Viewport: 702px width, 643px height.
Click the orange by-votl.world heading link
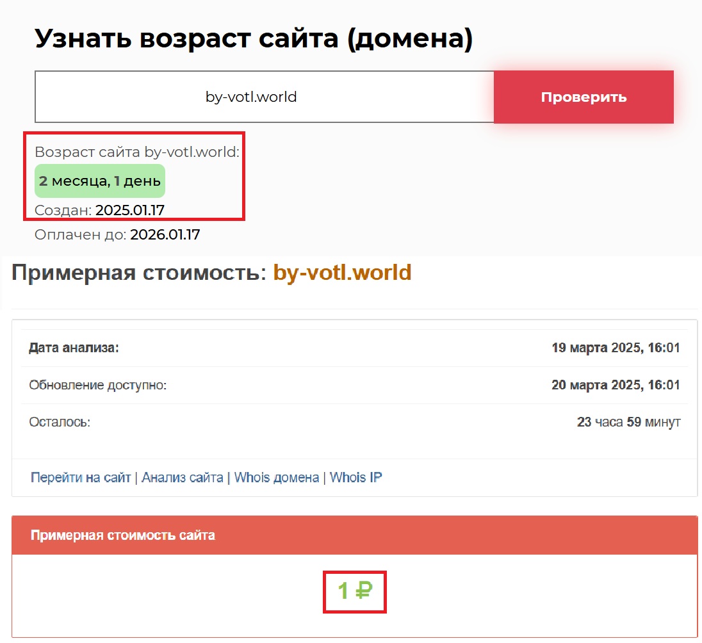[342, 272]
